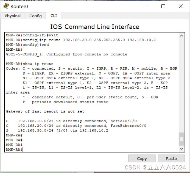190x173 pixels.
Task: Click the 'show ip route' command line
Action: (30, 64)
